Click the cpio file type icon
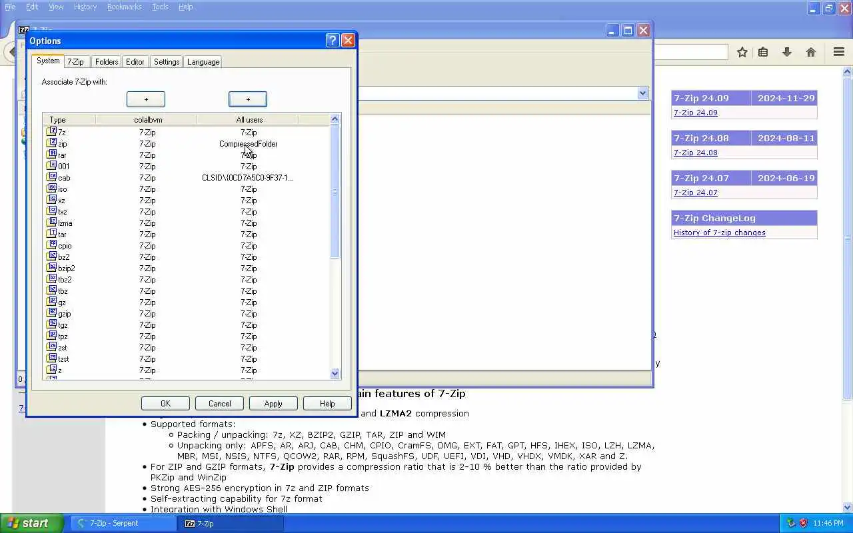 point(52,245)
